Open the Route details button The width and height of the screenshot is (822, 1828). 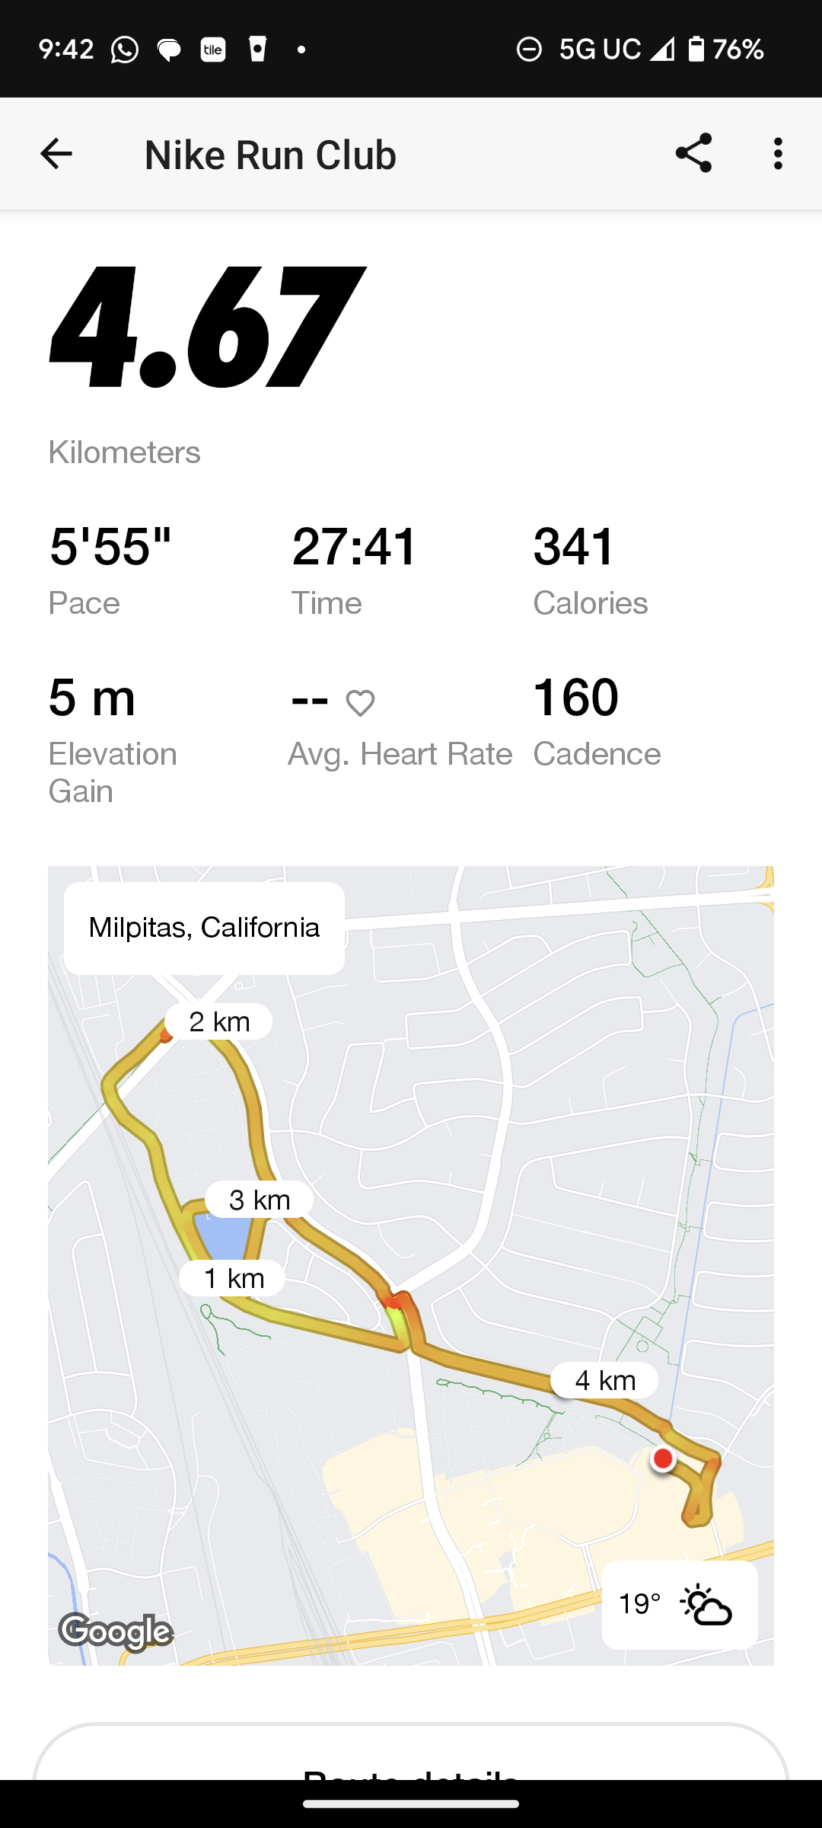(411, 1766)
